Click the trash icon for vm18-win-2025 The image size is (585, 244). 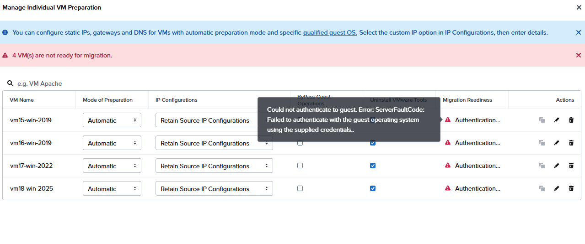click(x=571, y=188)
